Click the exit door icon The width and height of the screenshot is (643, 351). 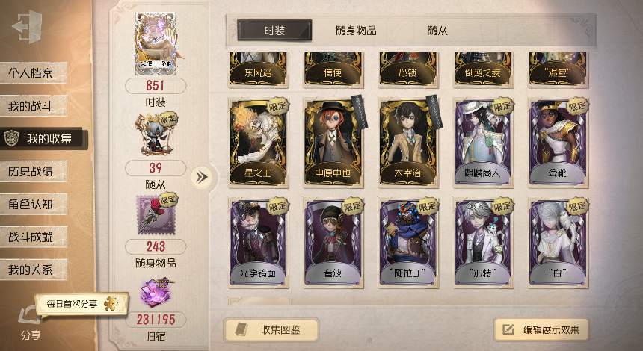tap(28, 27)
